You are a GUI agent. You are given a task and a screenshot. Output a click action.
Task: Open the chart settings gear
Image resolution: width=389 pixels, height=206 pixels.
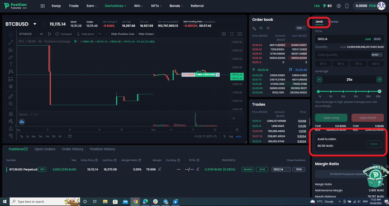pos(224,34)
